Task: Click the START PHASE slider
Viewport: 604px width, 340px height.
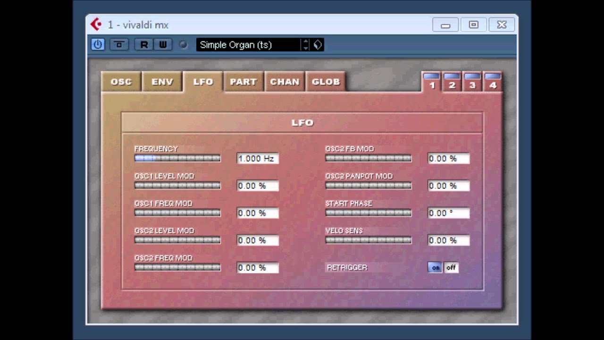Action: point(369,213)
